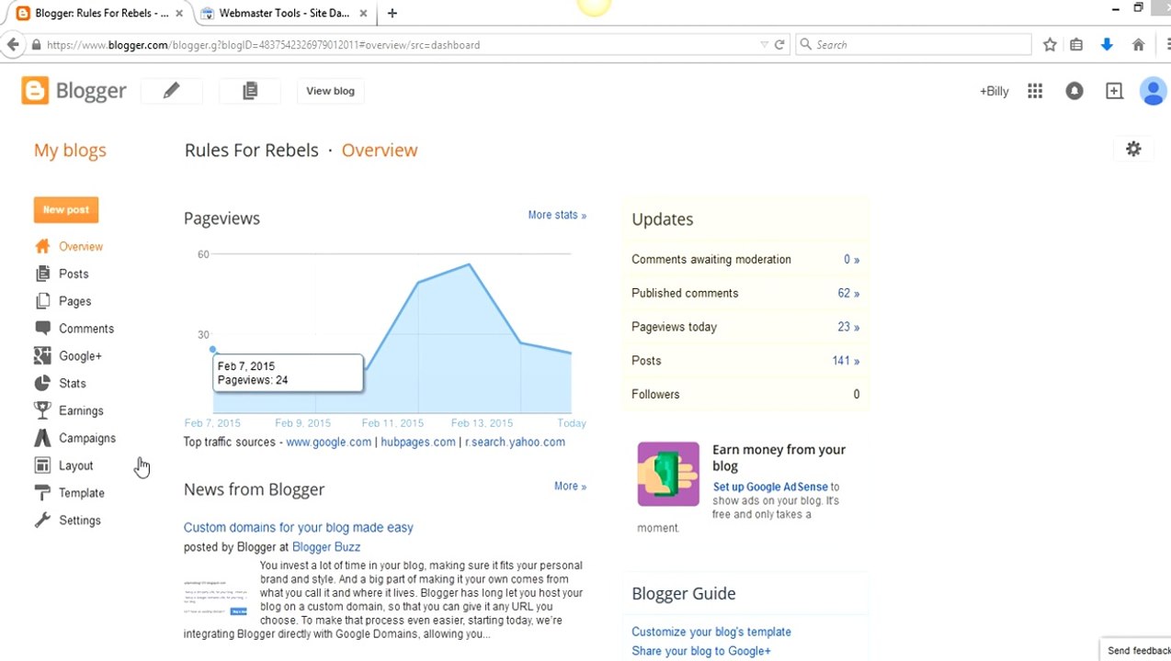Screen dimensions: 1171x661
Task: Click the pencil create-post icon
Action: (171, 90)
